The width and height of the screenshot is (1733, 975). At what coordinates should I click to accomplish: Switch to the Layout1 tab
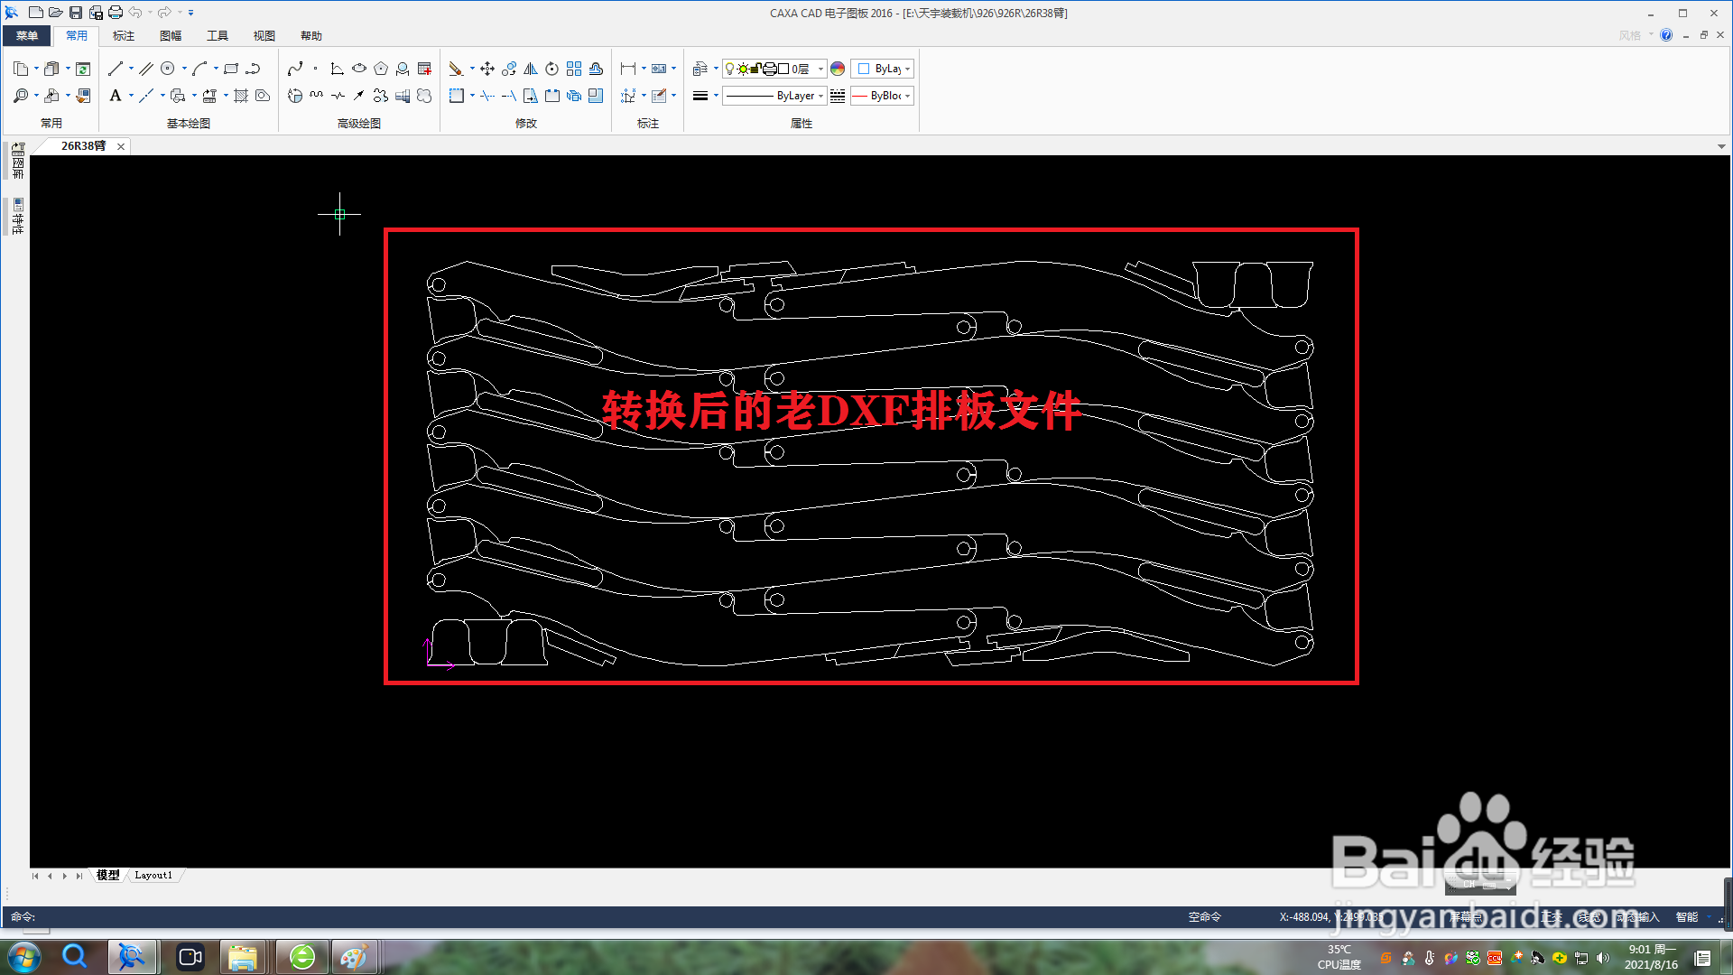pyautogui.click(x=153, y=875)
